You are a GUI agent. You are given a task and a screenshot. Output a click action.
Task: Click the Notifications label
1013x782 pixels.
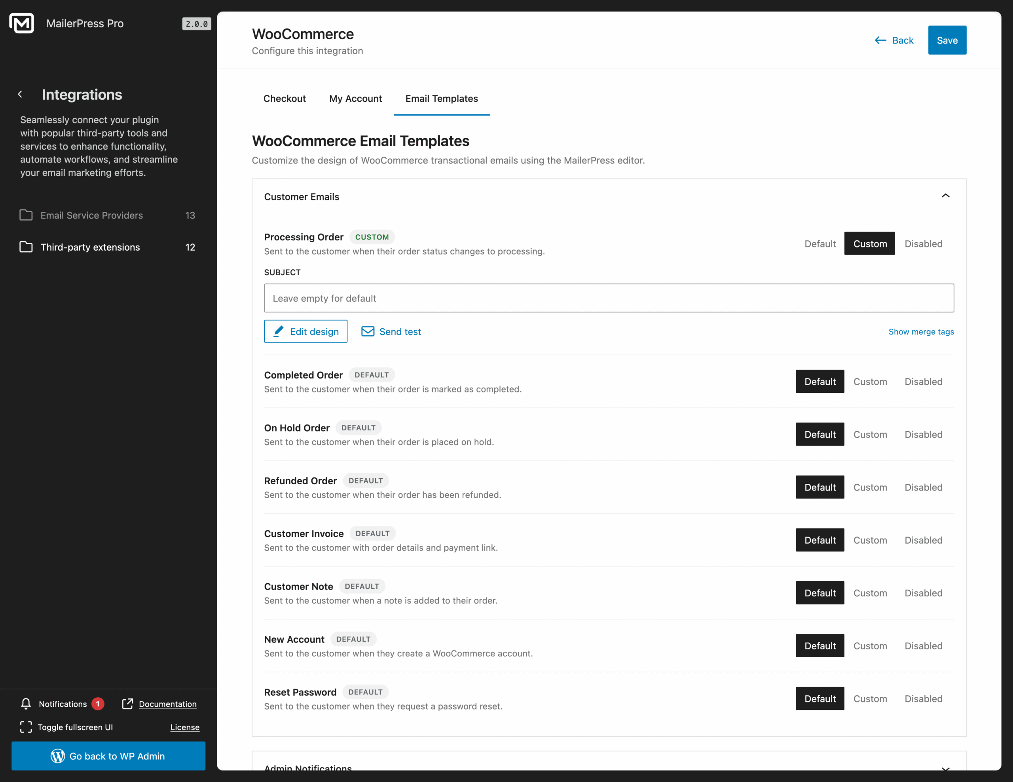(x=63, y=704)
